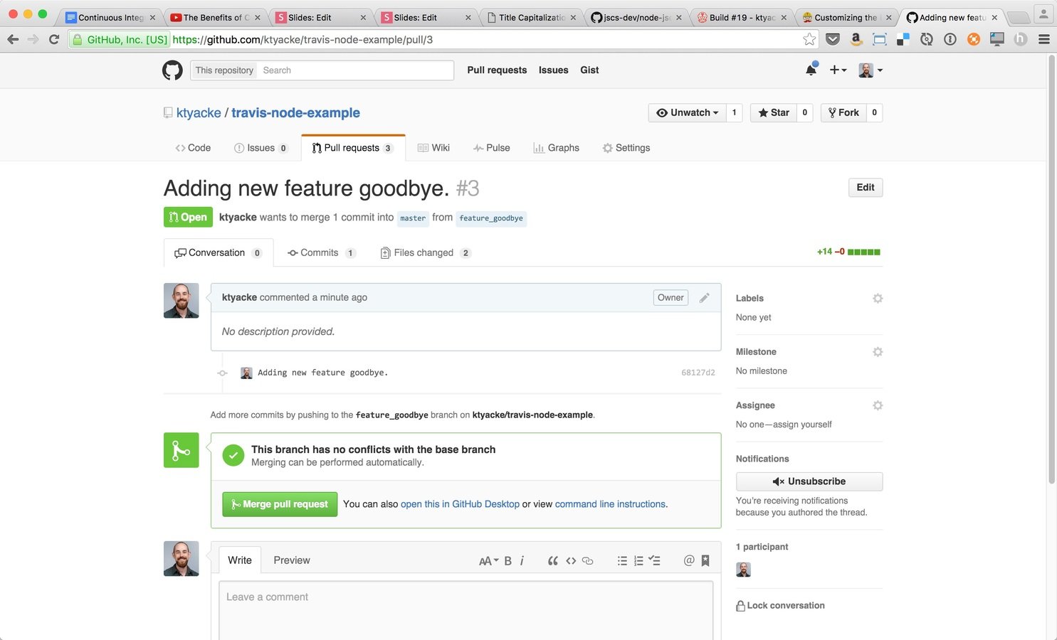Switch to jscs-dev/node-js browser tab
Viewport: 1057px width, 640px height.
pyautogui.click(x=636, y=17)
